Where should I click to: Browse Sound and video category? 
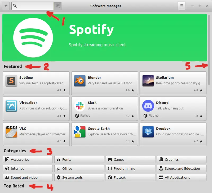click(x=28, y=177)
